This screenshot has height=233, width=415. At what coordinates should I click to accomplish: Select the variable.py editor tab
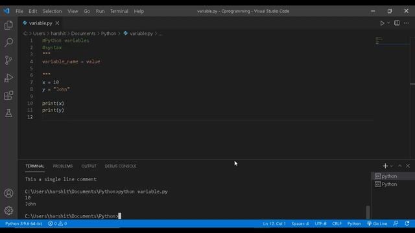(x=40, y=23)
